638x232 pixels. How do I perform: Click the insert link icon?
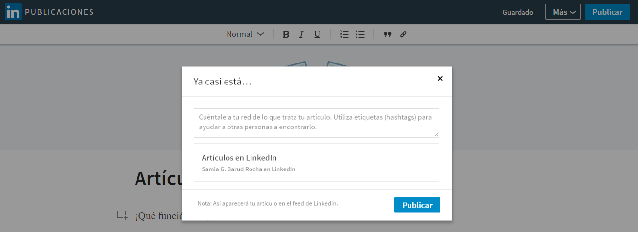[x=403, y=34]
